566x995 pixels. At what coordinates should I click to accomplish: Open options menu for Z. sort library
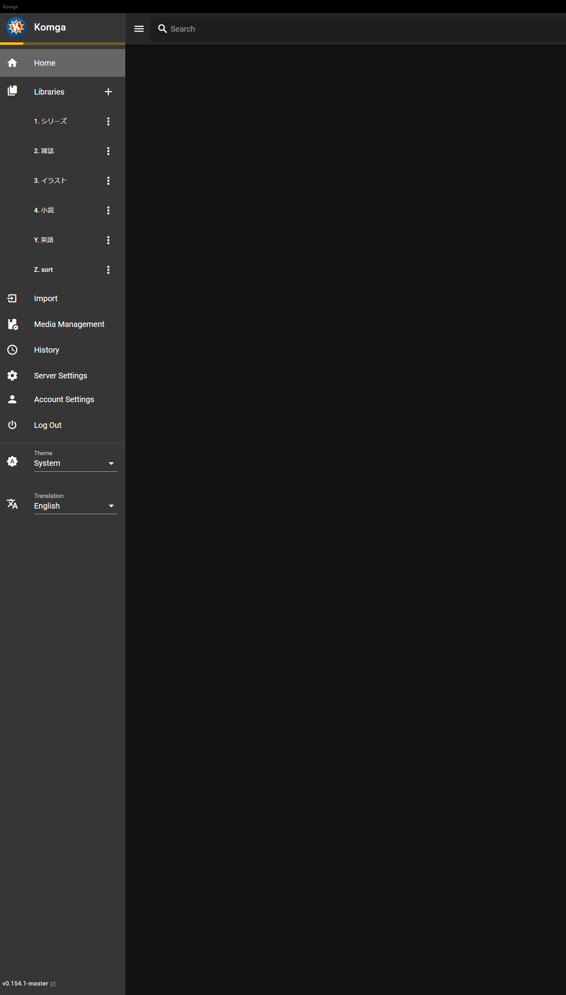click(108, 270)
